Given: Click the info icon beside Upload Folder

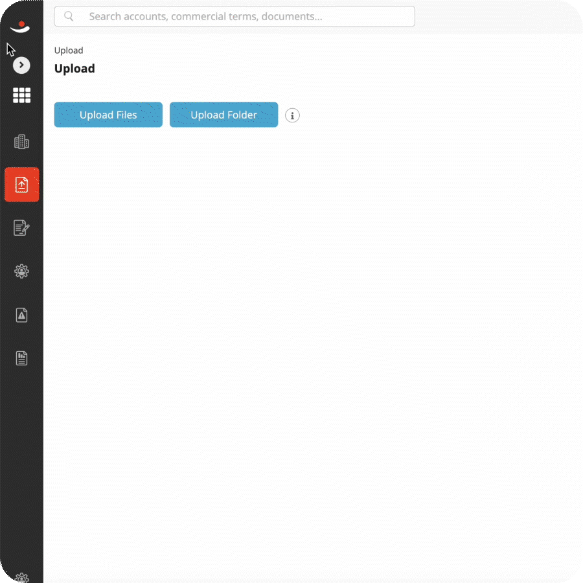Looking at the screenshot, I should click(x=292, y=116).
